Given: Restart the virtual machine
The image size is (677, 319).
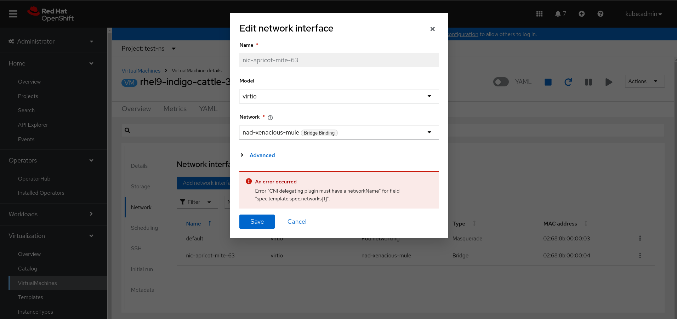Looking at the screenshot, I should click(568, 82).
